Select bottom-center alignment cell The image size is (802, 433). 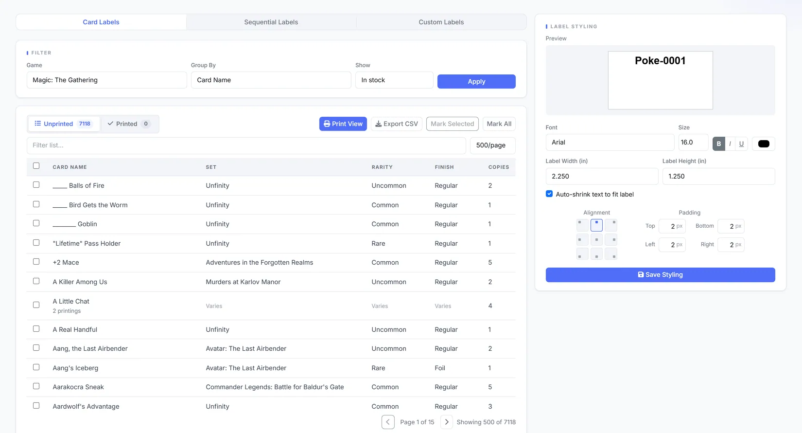[596, 253]
